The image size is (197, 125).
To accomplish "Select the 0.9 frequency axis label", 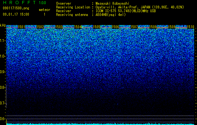I will [x=3, y=72].
